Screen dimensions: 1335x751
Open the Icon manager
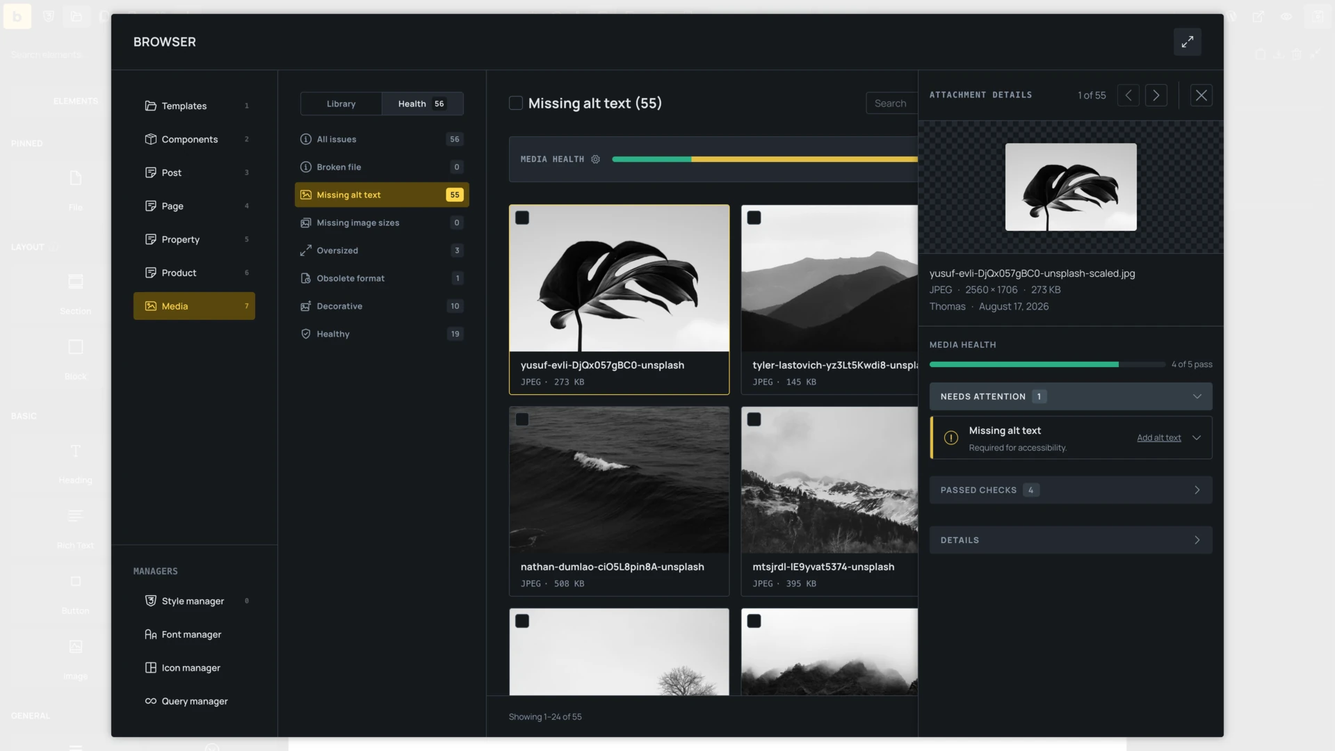pos(194,668)
